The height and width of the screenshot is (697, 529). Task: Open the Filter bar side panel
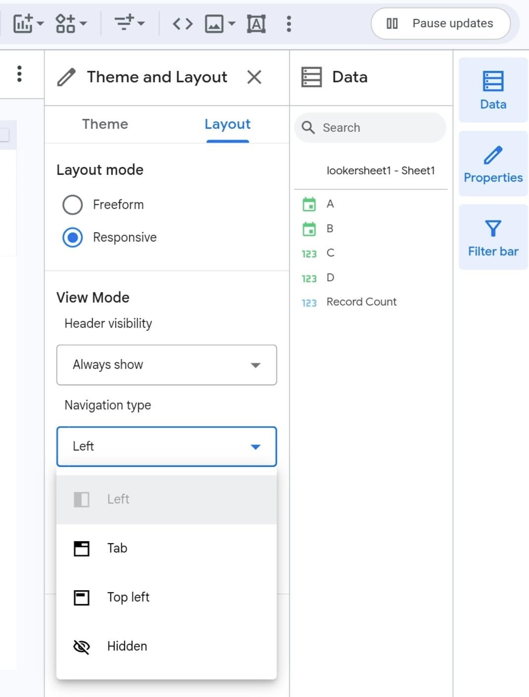pyautogui.click(x=493, y=238)
